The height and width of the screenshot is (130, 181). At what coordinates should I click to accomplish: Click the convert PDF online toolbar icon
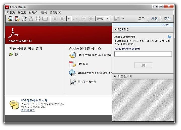point(10,19)
